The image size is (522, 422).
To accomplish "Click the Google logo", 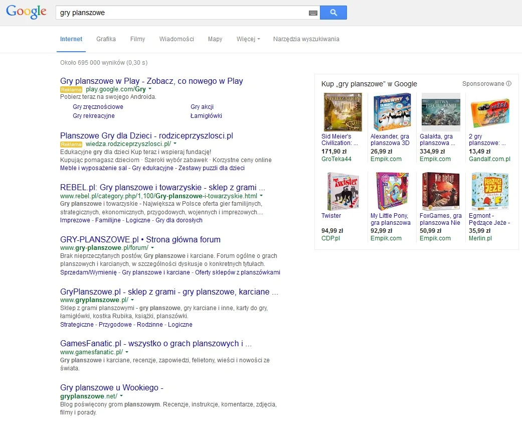I will coord(26,12).
